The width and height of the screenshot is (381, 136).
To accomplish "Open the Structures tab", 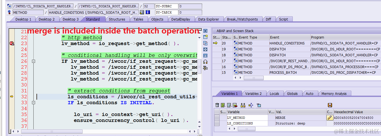I will (117, 19).
